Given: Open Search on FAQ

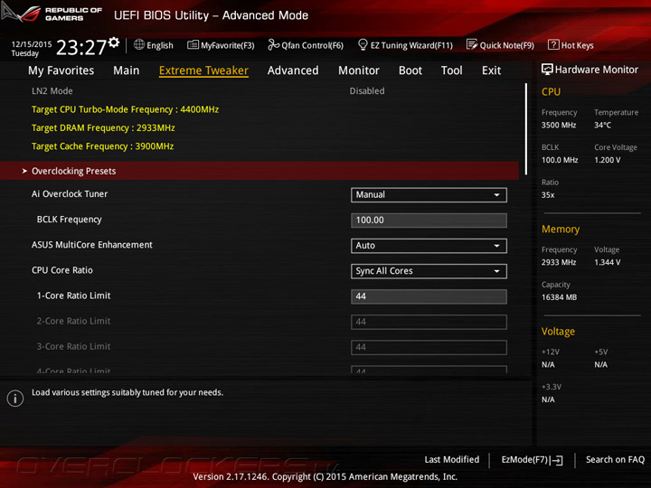Looking at the screenshot, I should (x=615, y=460).
